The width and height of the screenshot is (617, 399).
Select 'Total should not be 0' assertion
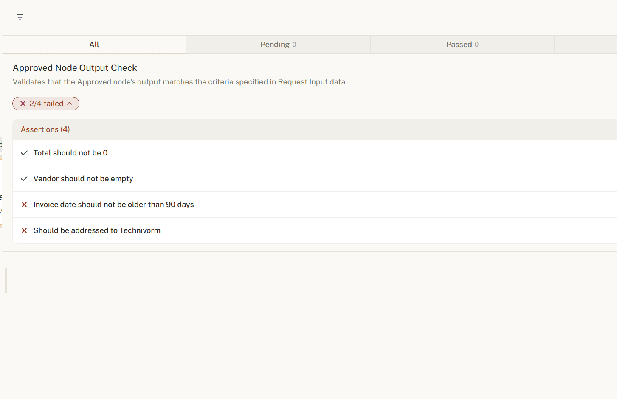coord(315,153)
